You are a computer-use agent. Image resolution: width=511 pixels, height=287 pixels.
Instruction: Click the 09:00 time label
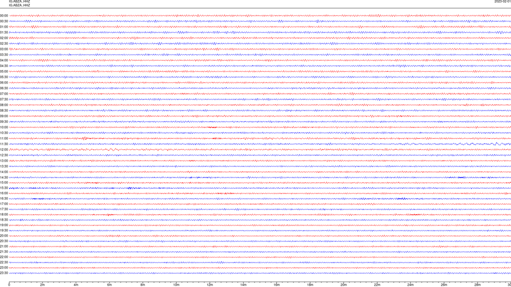[4, 116]
